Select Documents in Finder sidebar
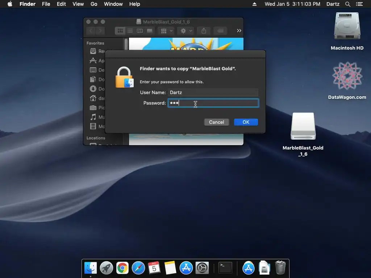Screen dimensions: 371x278 coord(97,79)
